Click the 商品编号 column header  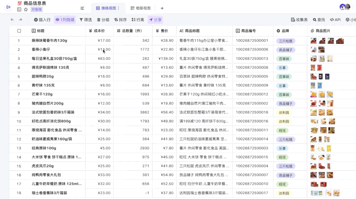pos(253,31)
